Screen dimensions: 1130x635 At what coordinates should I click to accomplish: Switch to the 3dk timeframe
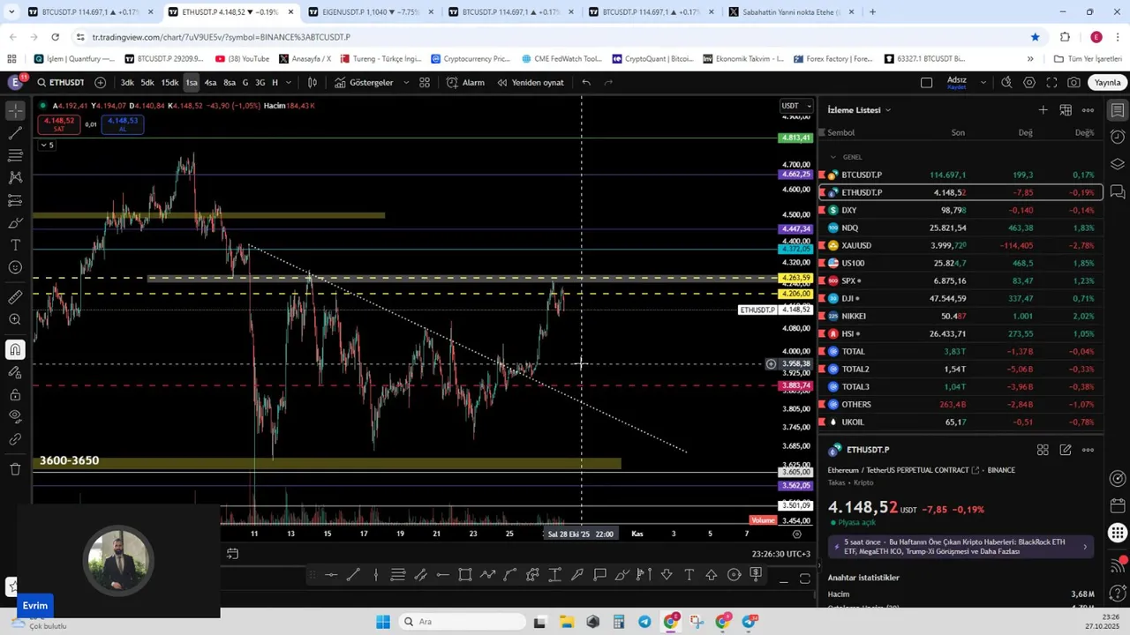127,82
